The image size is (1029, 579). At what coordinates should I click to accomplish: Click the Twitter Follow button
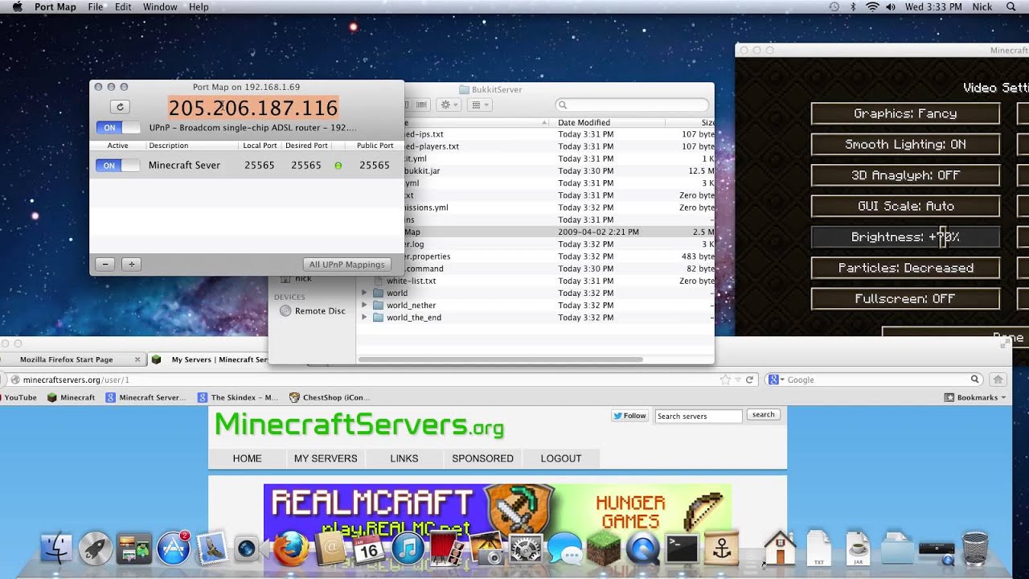pyautogui.click(x=629, y=416)
